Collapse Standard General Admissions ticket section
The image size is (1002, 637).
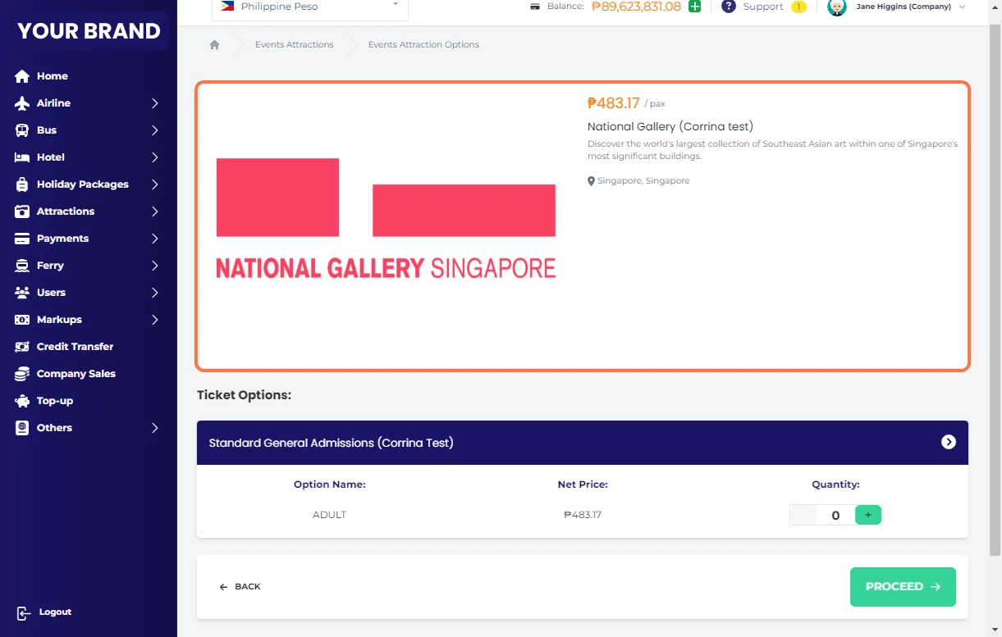(x=948, y=443)
